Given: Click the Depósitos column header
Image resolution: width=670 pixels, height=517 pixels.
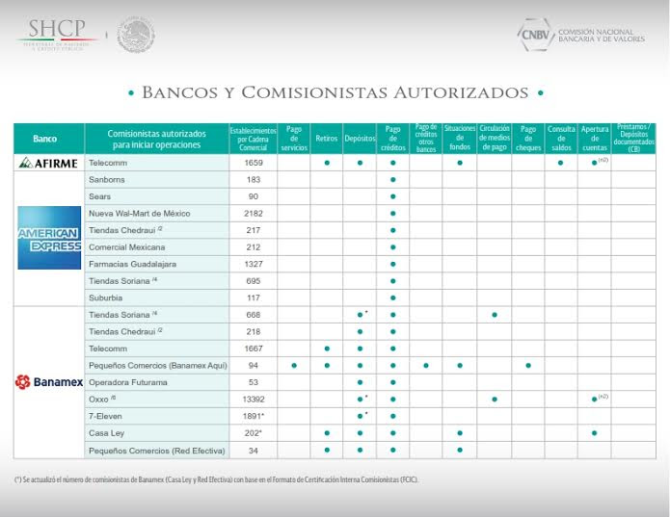Looking at the screenshot, I should tap(360, 139).
